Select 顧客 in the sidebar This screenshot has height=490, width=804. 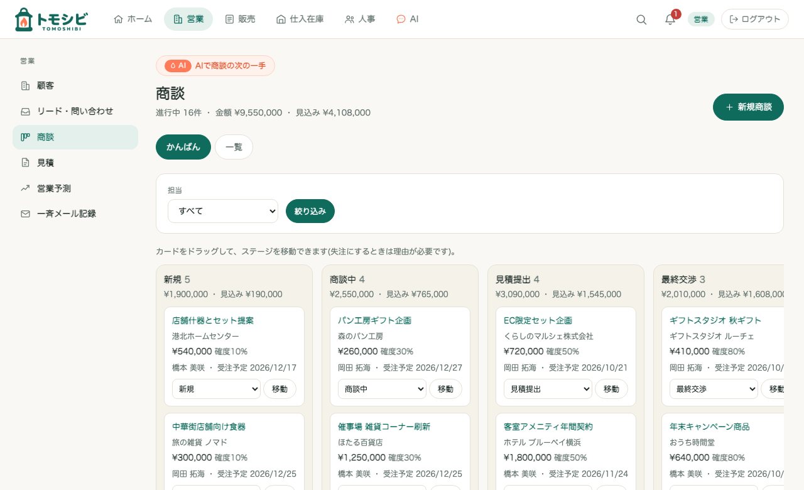(x=75, y=85)
